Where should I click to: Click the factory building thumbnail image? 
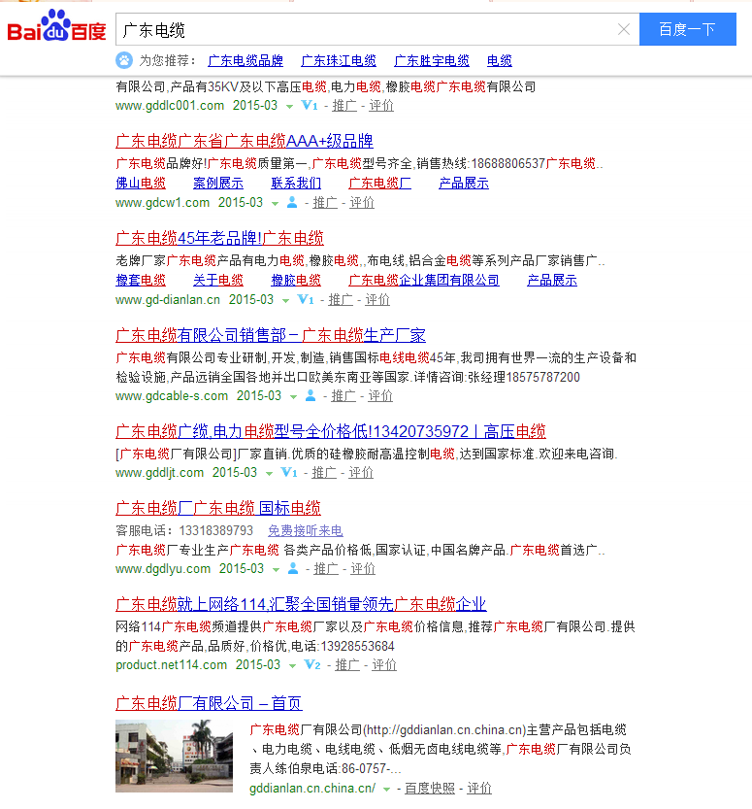(x=175, y=756)
